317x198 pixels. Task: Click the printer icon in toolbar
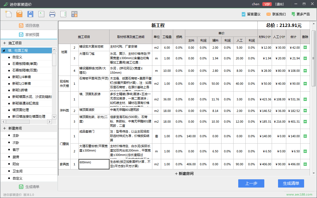52,14
